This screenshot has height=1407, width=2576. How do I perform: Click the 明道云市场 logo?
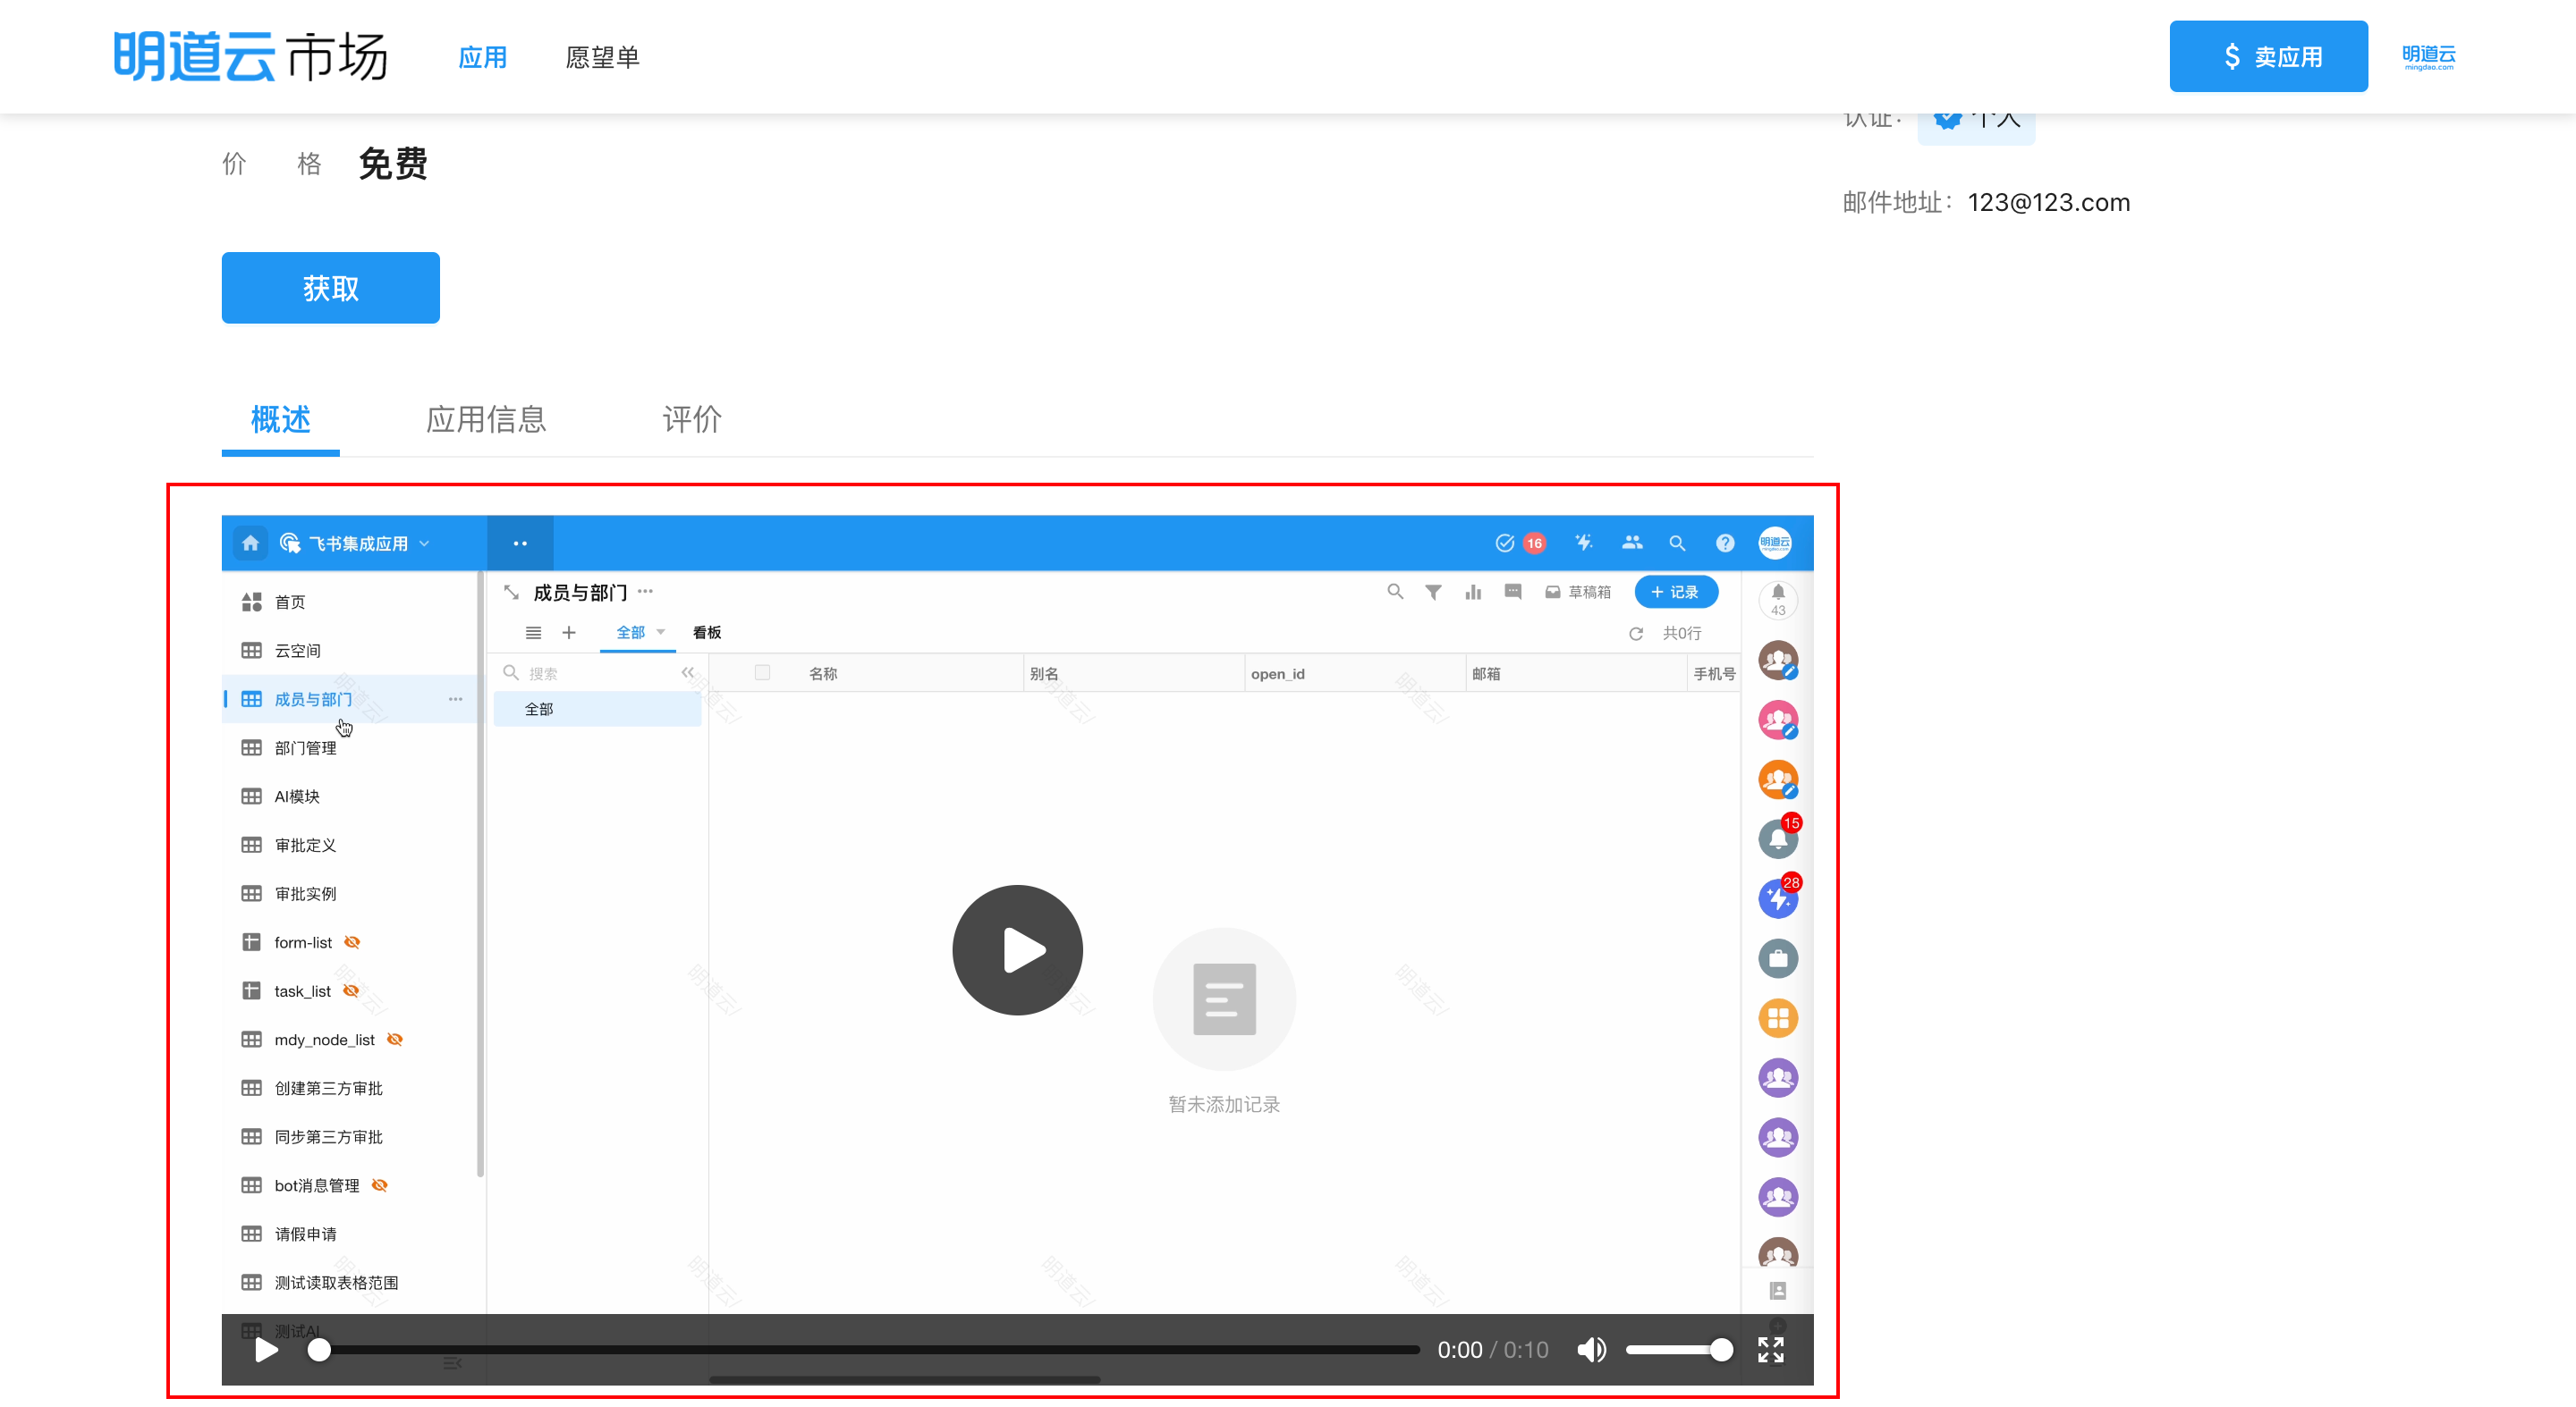click(250, 56)
